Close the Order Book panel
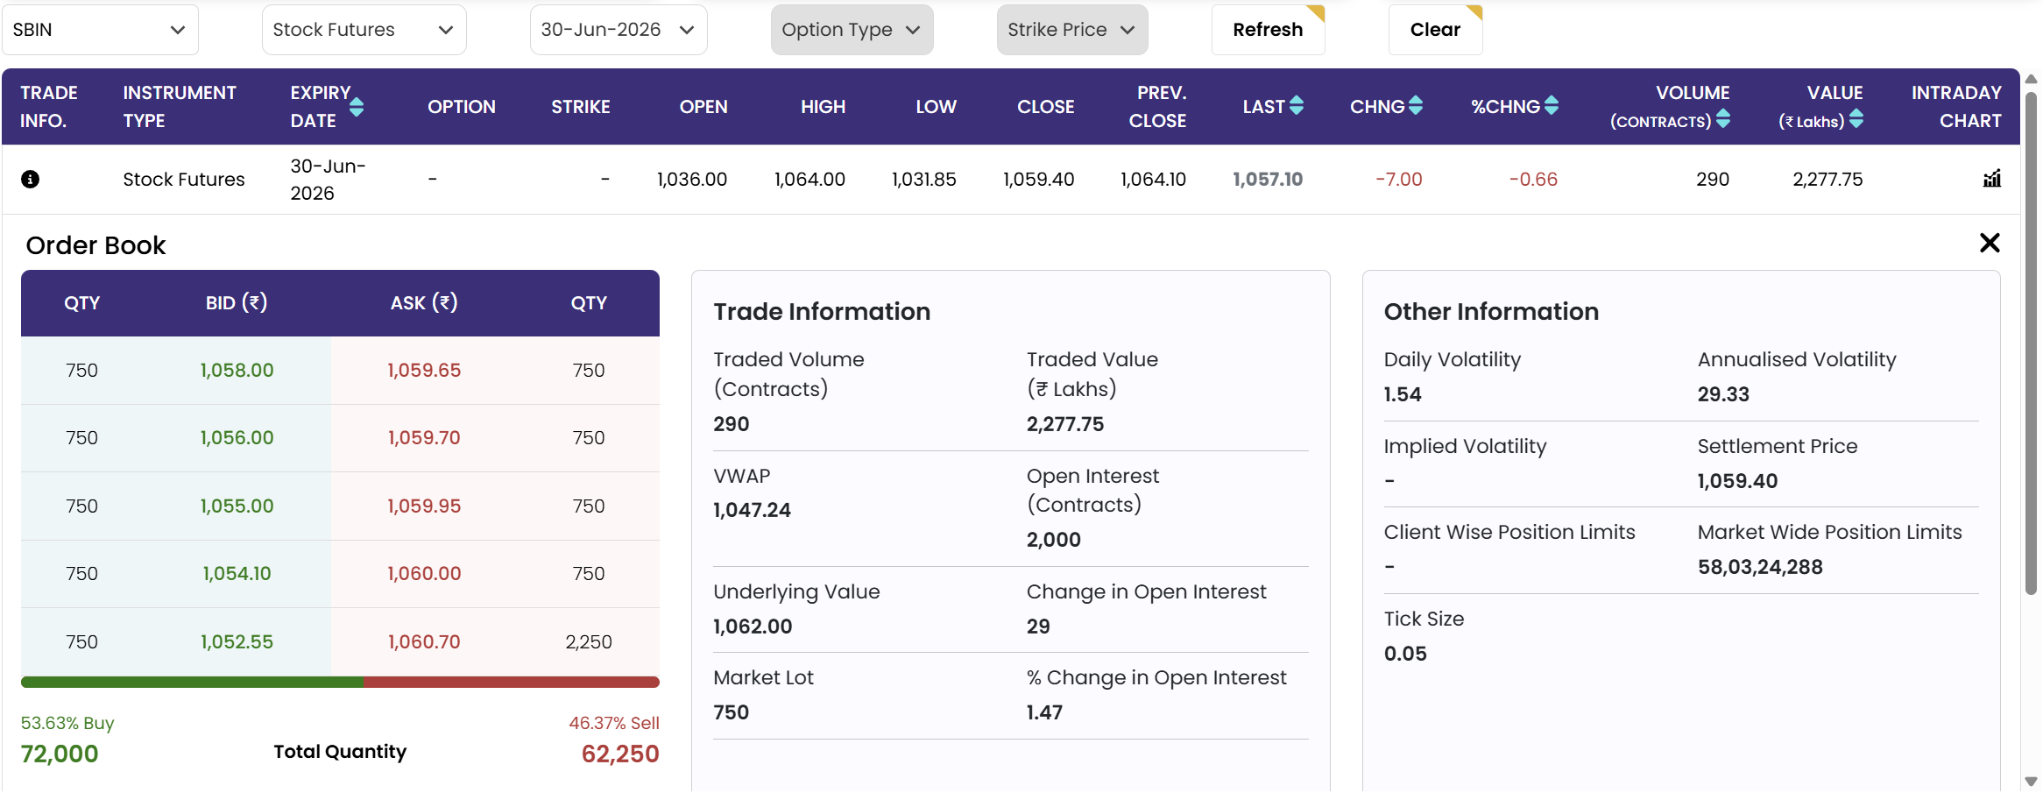Viewport: 2043px width, 800px height. point(1990,243)
